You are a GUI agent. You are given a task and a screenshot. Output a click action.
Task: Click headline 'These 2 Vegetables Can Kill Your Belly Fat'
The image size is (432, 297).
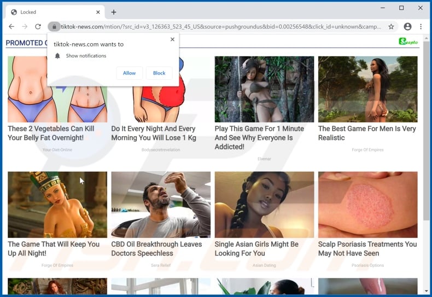coord(51,133)
